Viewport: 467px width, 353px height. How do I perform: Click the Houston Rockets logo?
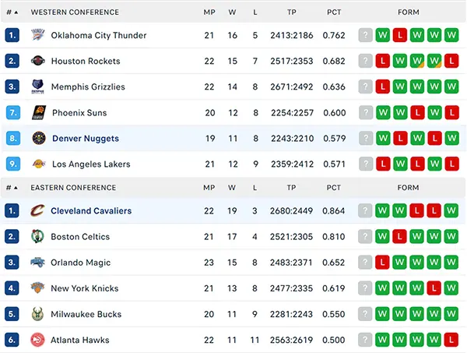tap(38, 61)
